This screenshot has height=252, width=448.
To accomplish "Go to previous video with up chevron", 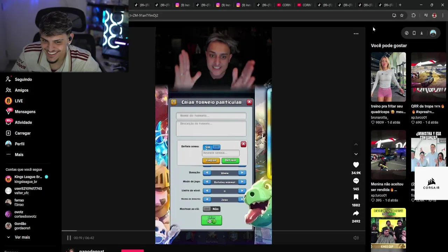I will coord(356,144).
